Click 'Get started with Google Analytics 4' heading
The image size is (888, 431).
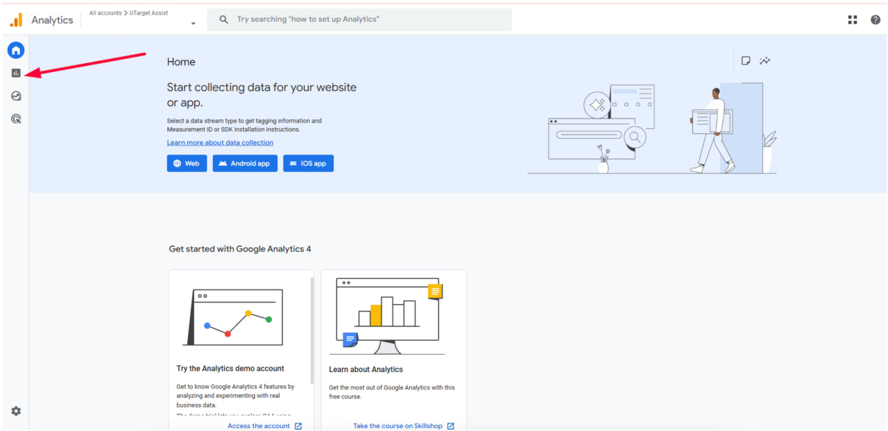(x=240, y=249)
